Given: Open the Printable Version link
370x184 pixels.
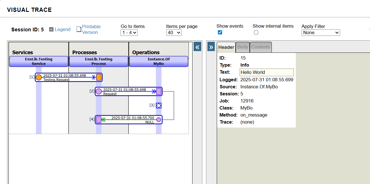Looking at the screenshot, I should tap(91, 29).
